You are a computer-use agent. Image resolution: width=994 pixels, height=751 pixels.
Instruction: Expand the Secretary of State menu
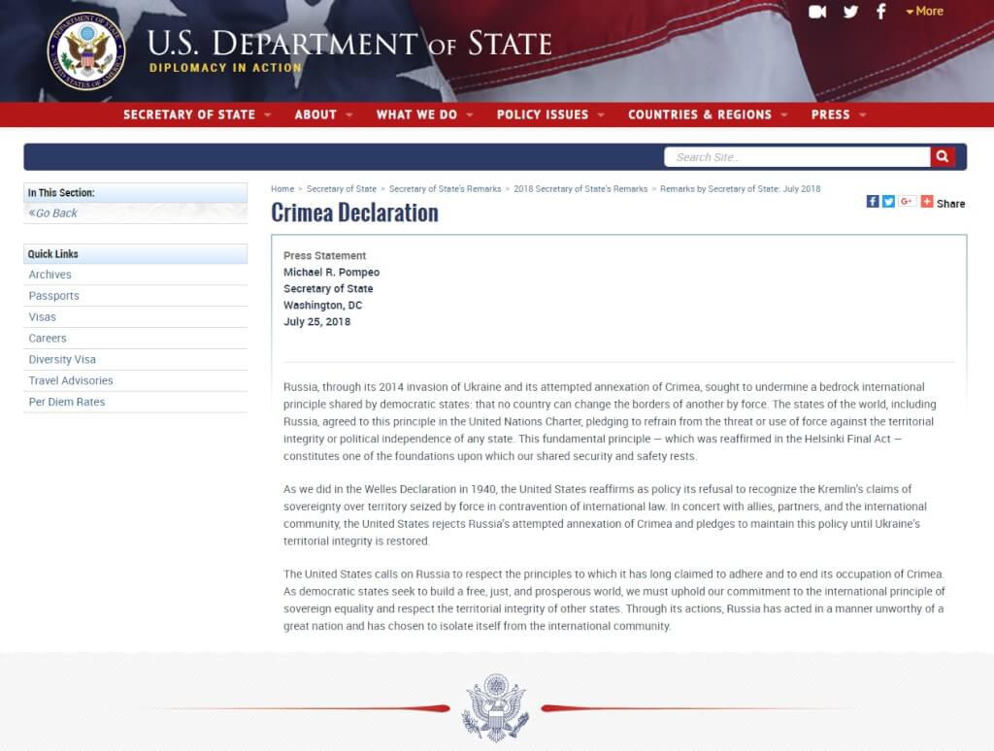click(195, 114)
